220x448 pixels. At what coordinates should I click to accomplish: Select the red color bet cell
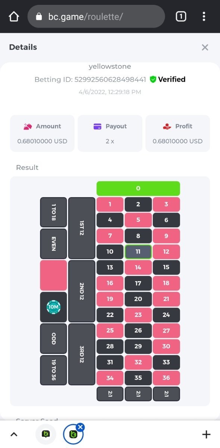point(53,276)
